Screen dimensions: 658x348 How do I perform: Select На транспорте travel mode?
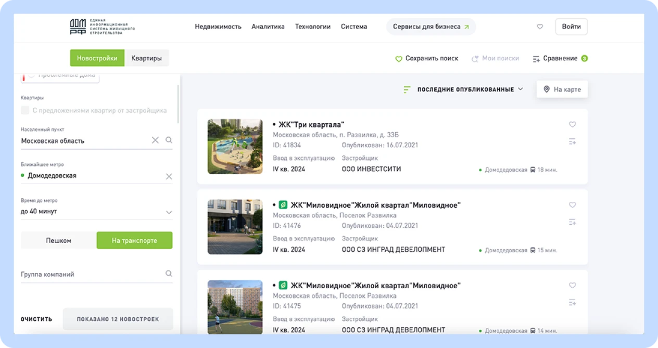[x=134, y=240]
